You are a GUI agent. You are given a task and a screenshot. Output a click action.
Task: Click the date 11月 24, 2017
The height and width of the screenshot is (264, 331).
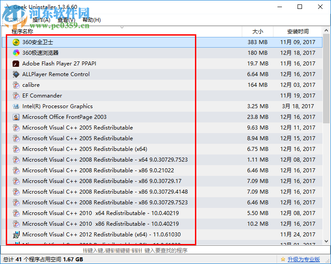(298, 235)
